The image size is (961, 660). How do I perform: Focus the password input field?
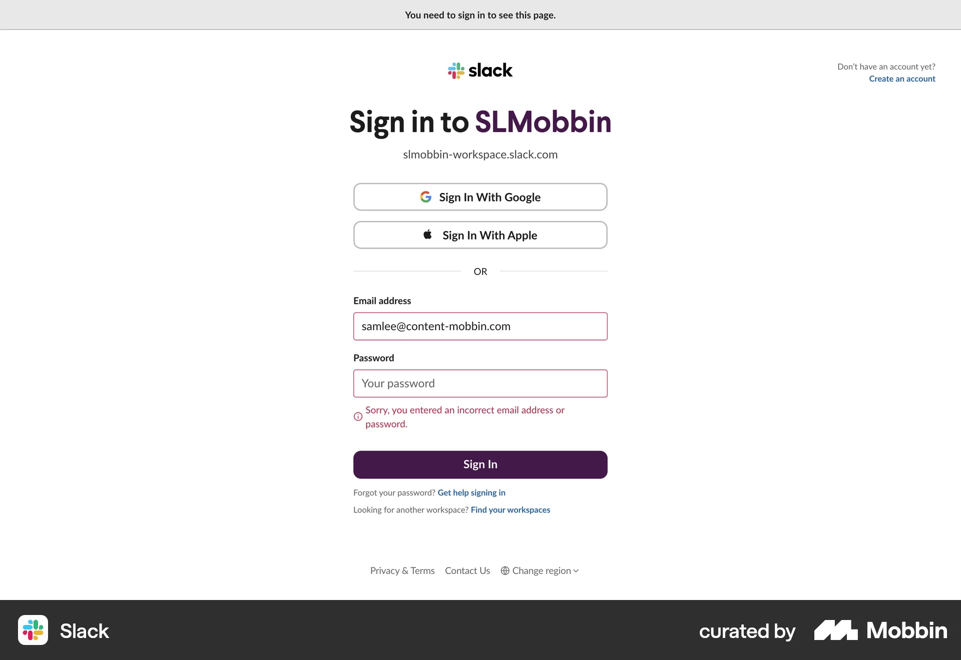(x=480, y=383)
